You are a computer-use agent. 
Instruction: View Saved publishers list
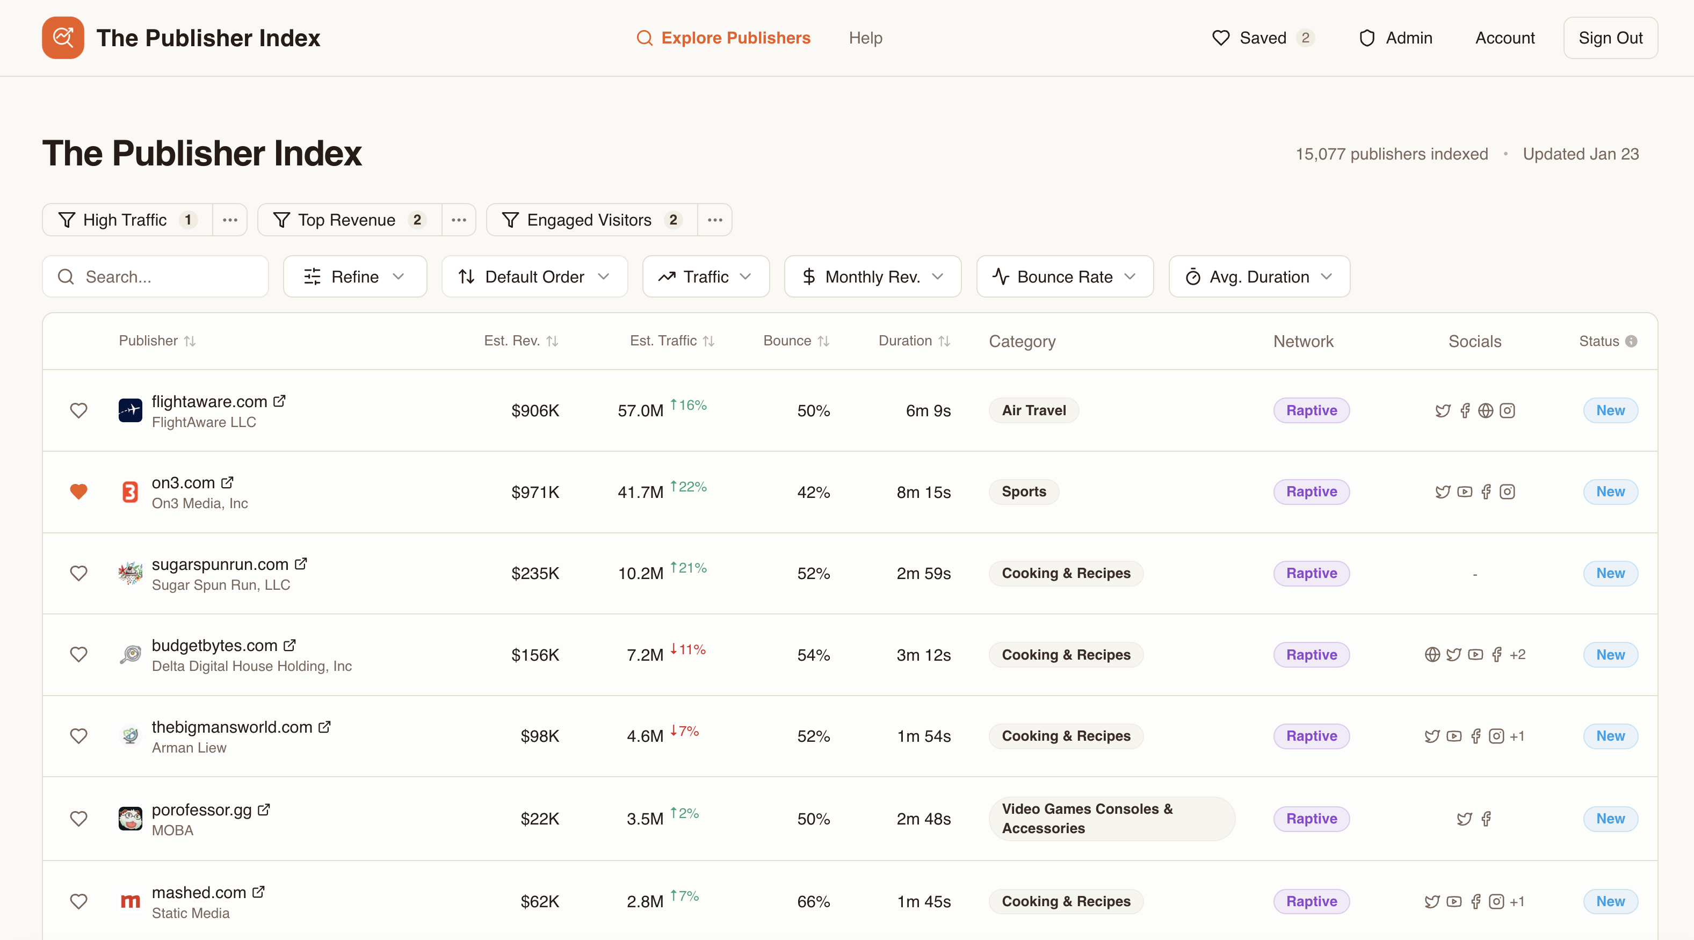click(1263, 38)
